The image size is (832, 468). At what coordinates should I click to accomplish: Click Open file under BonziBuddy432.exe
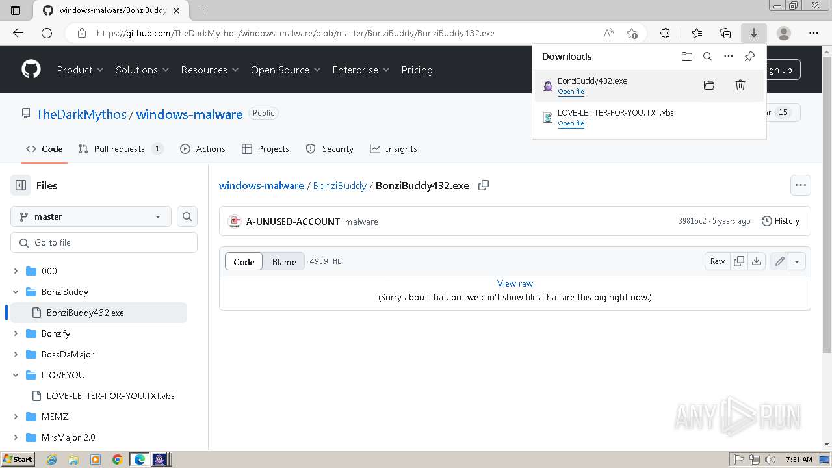click(571, 92)
